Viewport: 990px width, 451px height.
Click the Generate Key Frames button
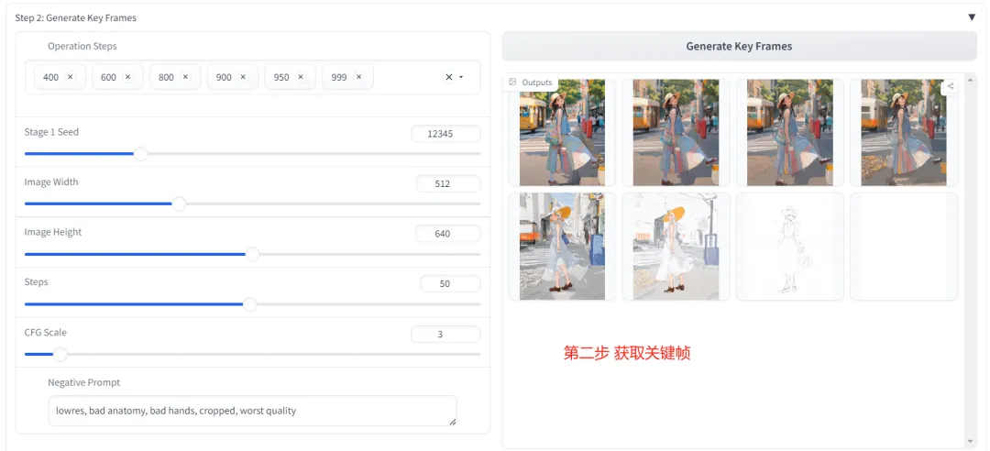coord(739,46)
